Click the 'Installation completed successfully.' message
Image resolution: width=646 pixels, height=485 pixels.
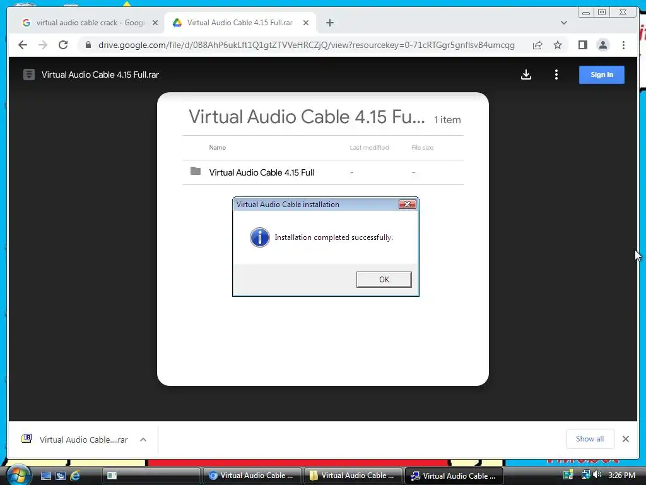click(x=334, y=237)
